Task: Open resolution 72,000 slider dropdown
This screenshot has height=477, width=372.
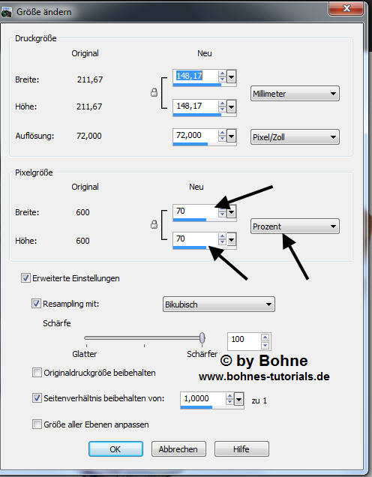Action: tap(232, 136)
